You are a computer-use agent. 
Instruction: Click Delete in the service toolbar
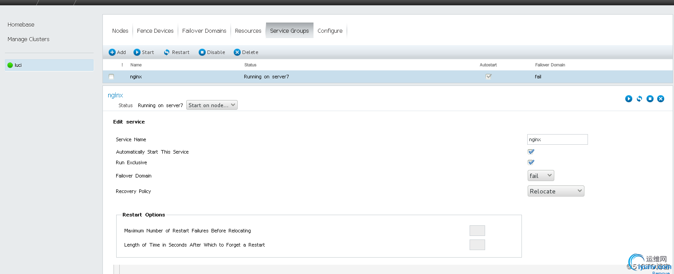pos(246,52)
